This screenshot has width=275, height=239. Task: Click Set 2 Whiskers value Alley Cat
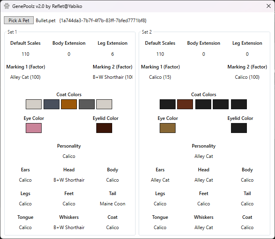tap(204, 228)
